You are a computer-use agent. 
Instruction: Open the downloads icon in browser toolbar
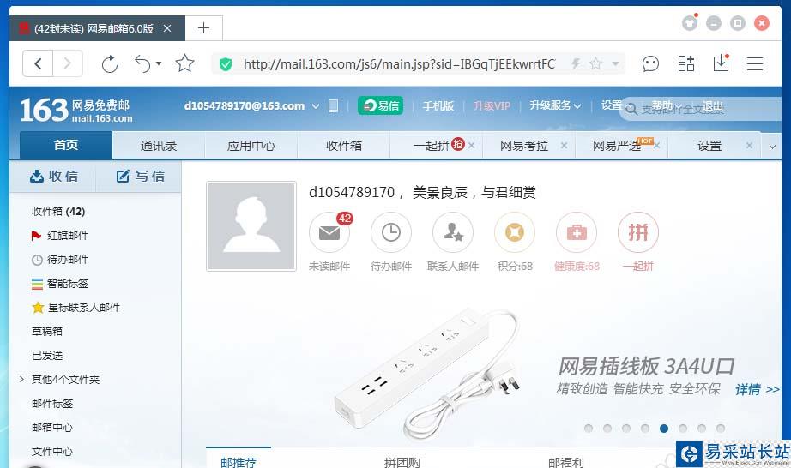point(721,63)
